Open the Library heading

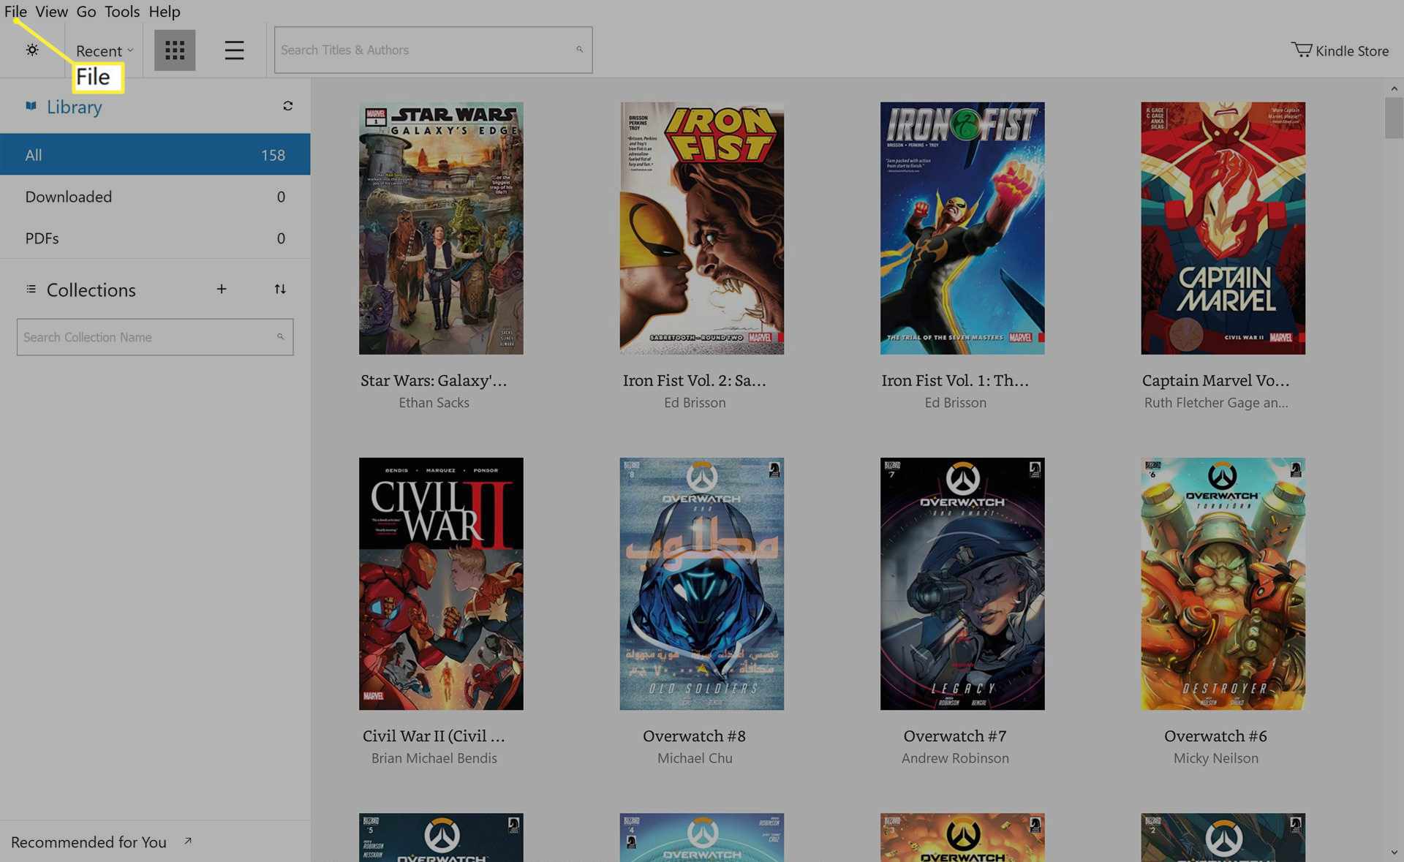74,107
